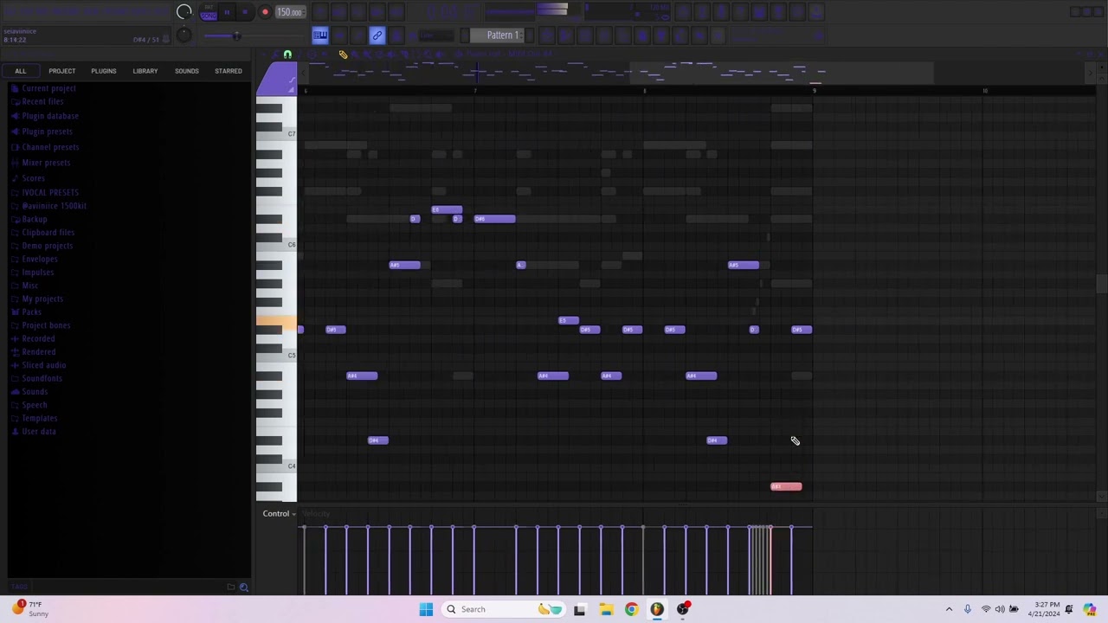Screen dimensions: 1108x623
Task: Open the Pattern 1 selector
Action: [x=502, y=35]
